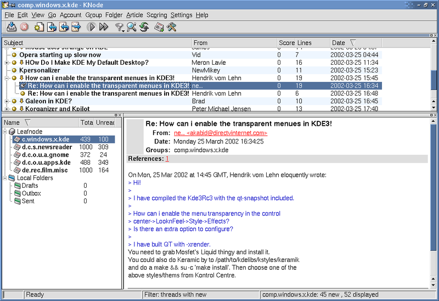Click the From column header
This screenshot has height=301, width=439.
click(x=234, y=43)
